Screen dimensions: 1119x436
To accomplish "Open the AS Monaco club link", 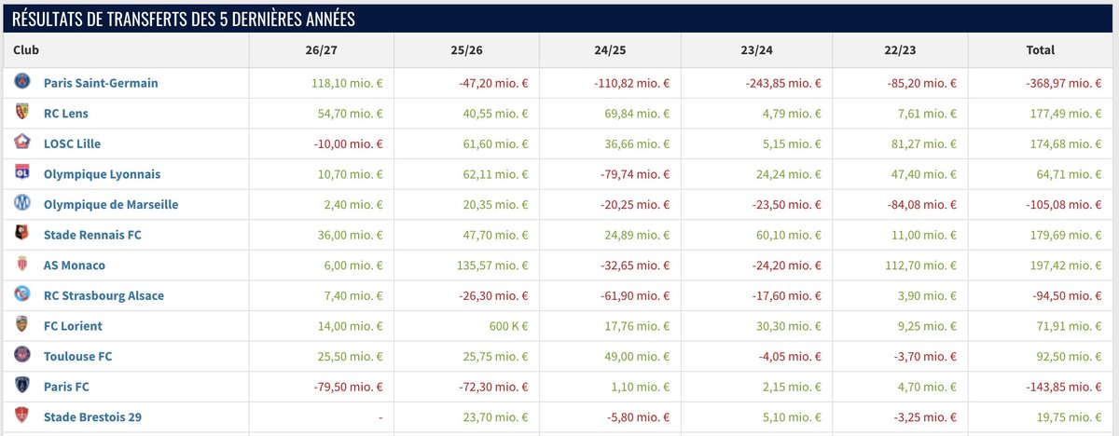I will pyautogui.click(x=75, y=266).
